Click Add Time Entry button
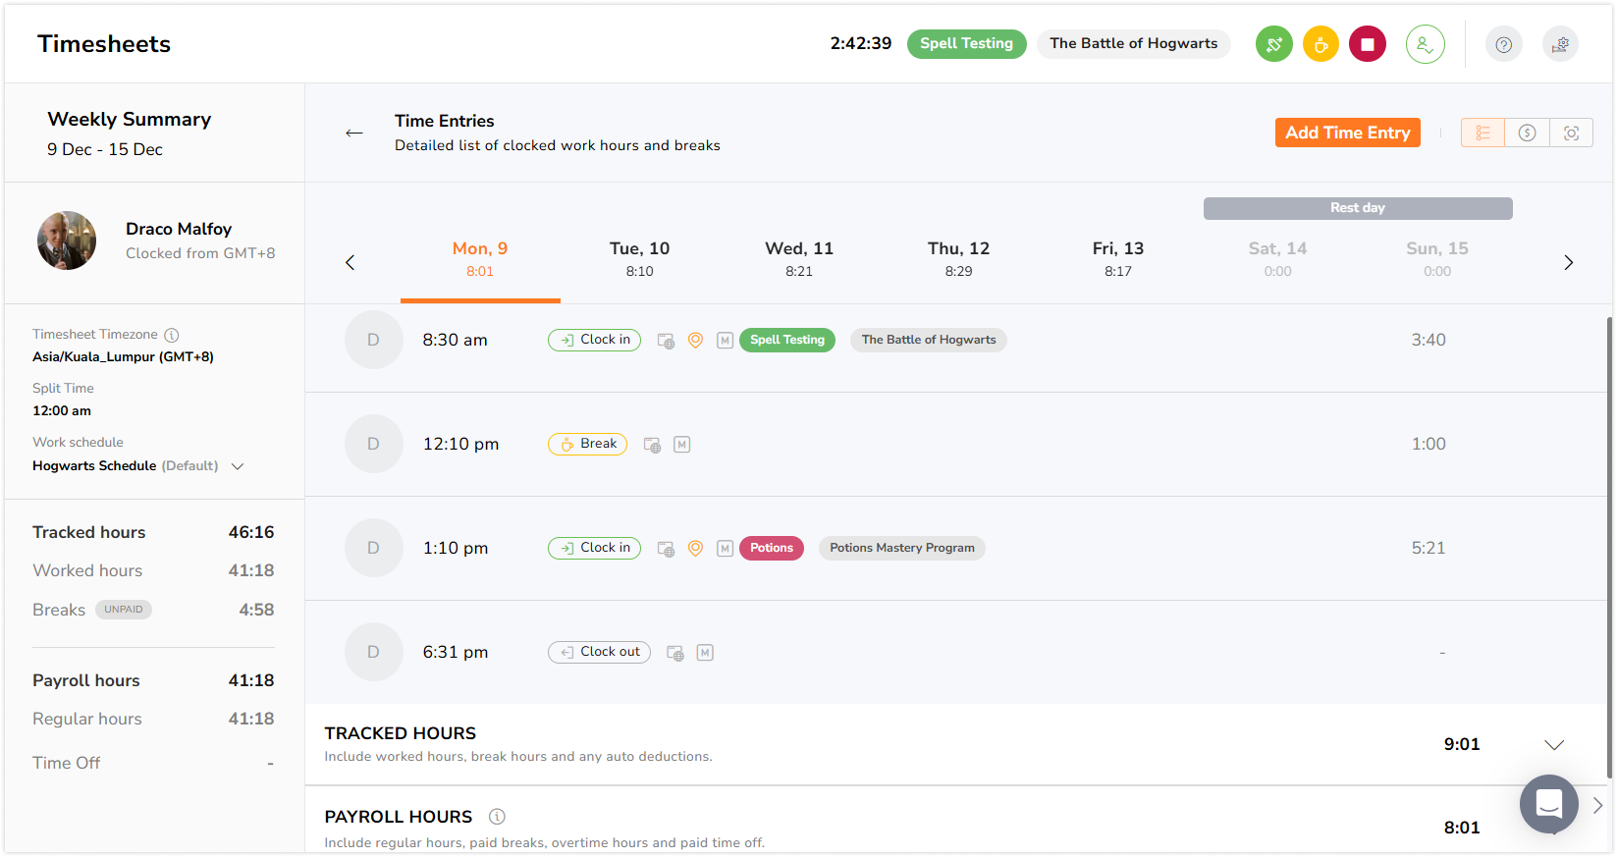This screenshot has height=857, width=1617. pyautogui.click(x=1347, y=133)
